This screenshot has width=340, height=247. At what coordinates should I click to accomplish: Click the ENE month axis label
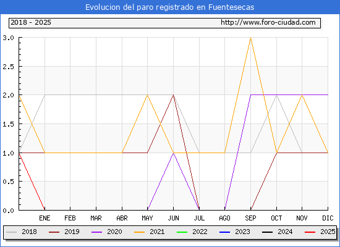(45, 218)
